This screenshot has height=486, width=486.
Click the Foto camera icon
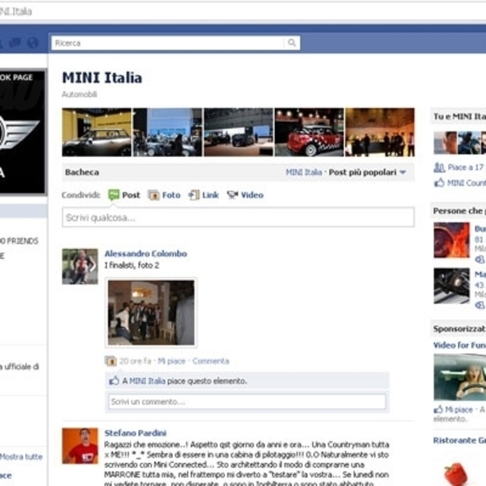[x=154, y=195]
